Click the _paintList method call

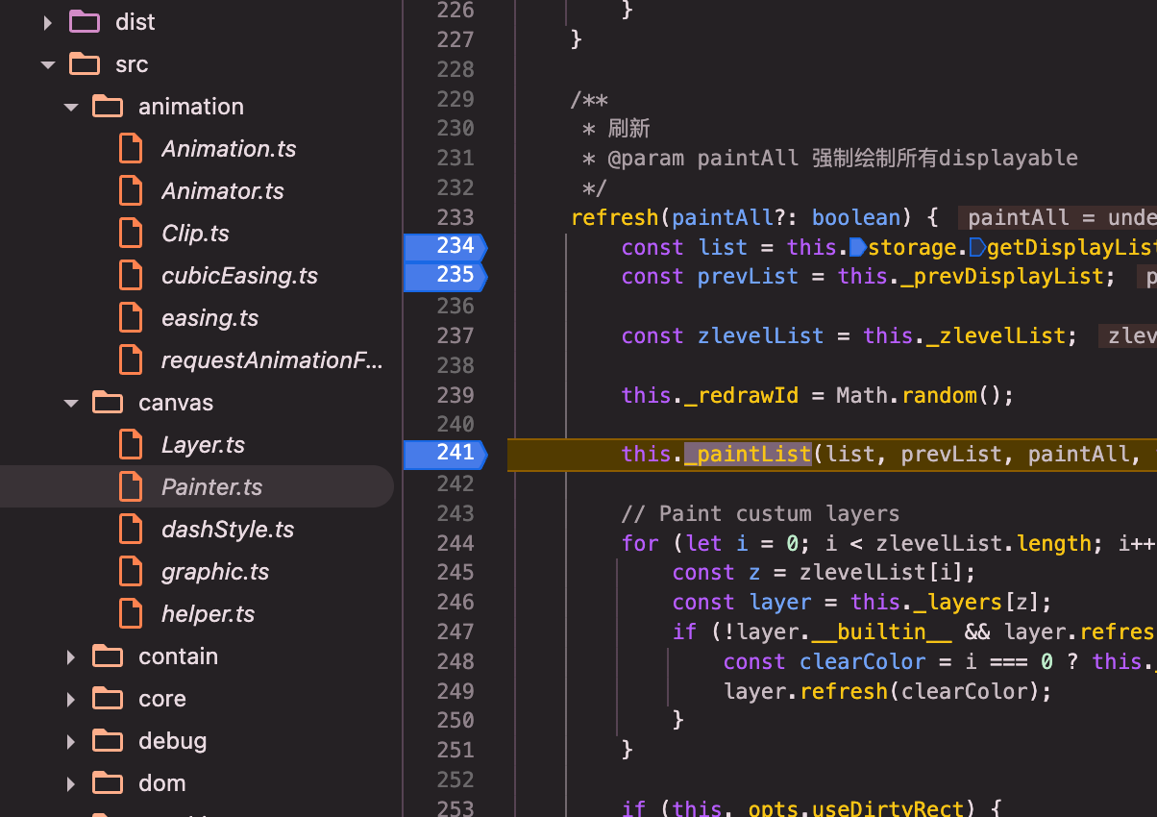pyautogui.click(x=749, y=454)
